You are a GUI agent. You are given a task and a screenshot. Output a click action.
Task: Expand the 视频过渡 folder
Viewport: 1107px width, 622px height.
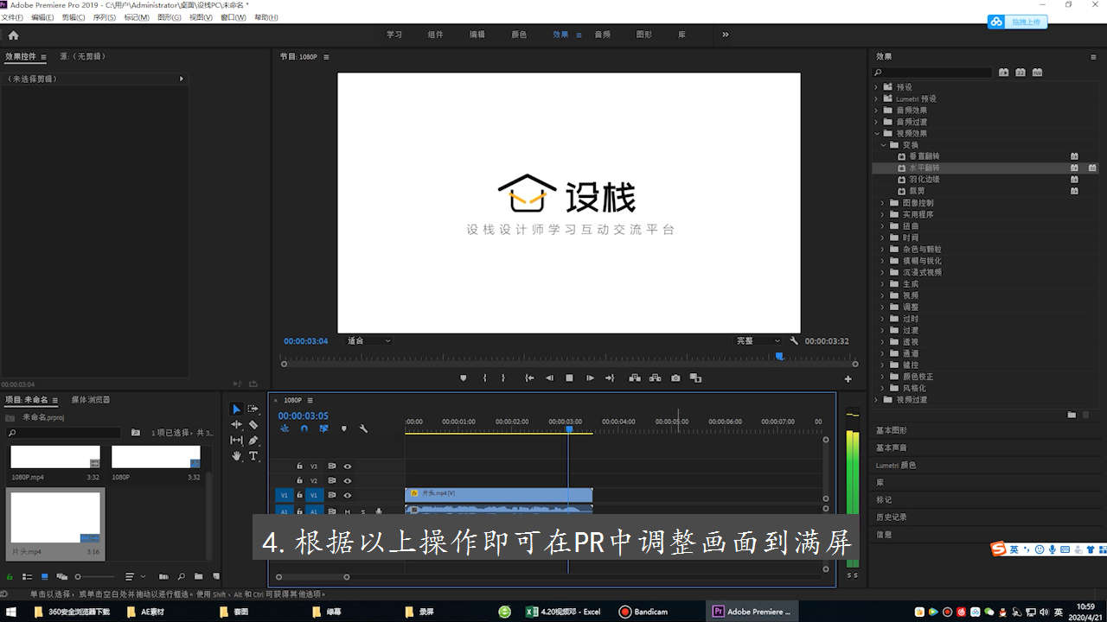pyautogui.click(x=876, y=400)
